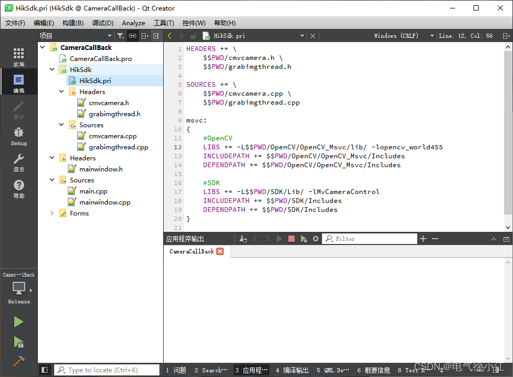Open the 构建(B) menu

pos(73,23)
